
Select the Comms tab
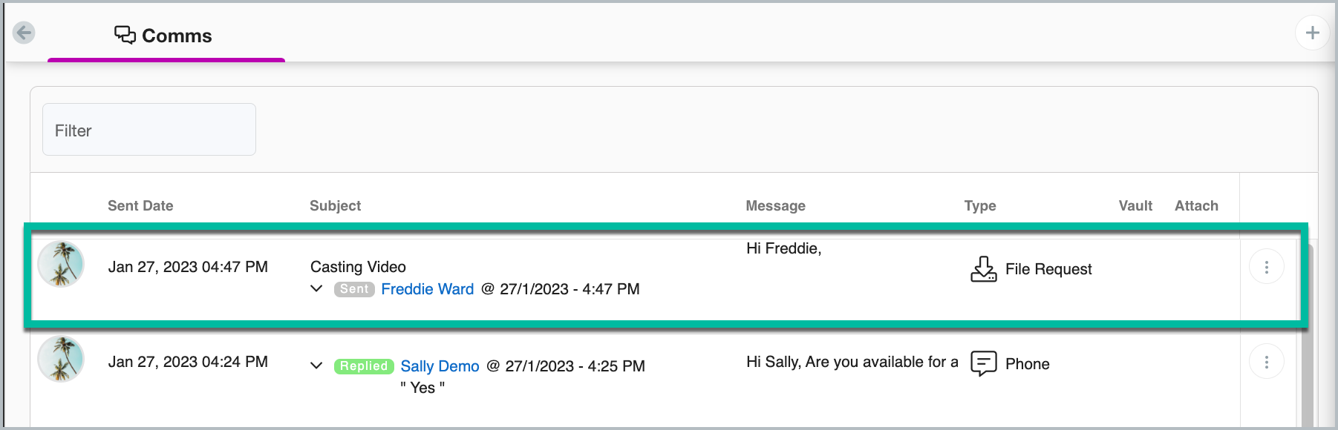[166, 36]
